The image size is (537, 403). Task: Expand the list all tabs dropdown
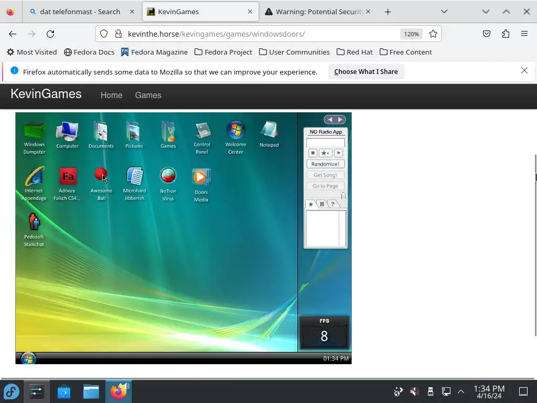click(444, 12)
